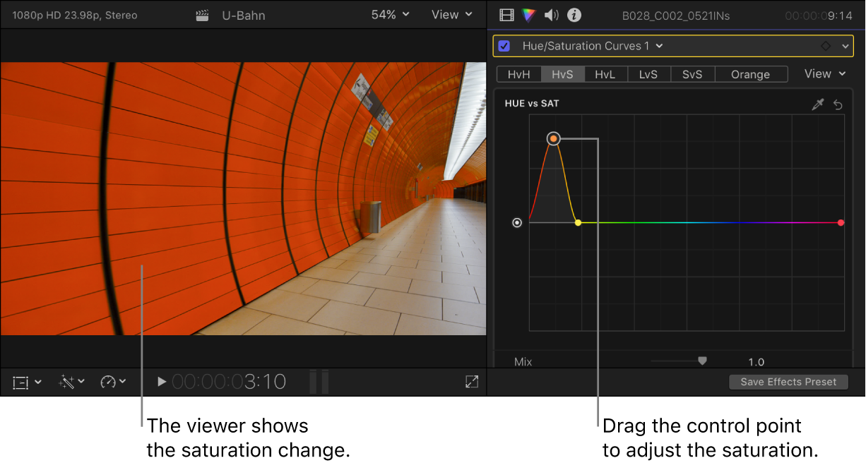The image size is (866, 470).
Task: Select the Orange curve tab
Action: click(750, 73)
